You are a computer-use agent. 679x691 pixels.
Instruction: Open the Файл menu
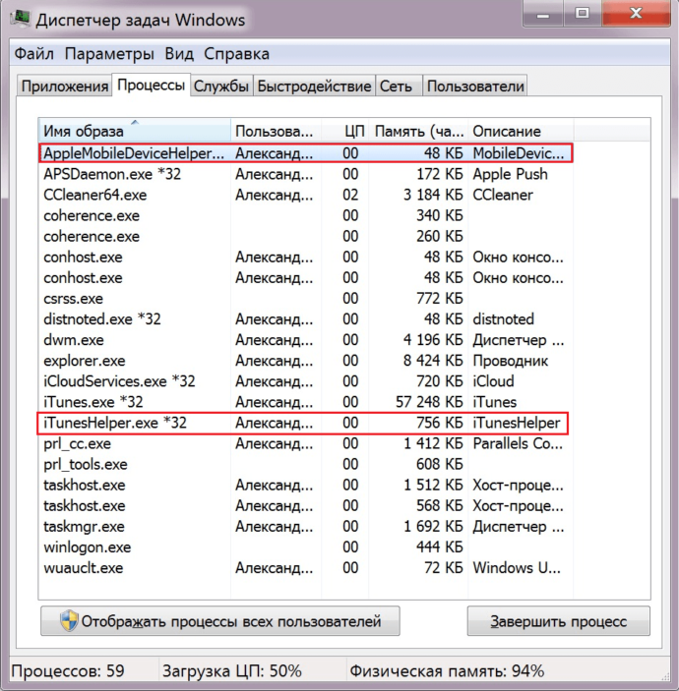(x=34, y=54)
